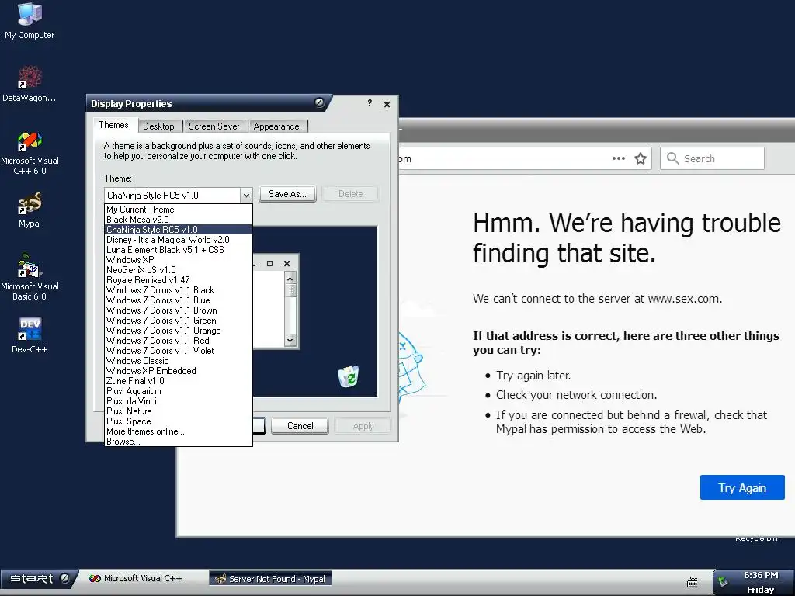Choose Windows 7 Colors v1.1 Green
Screen dimensions: 795x596
[179, 321]
